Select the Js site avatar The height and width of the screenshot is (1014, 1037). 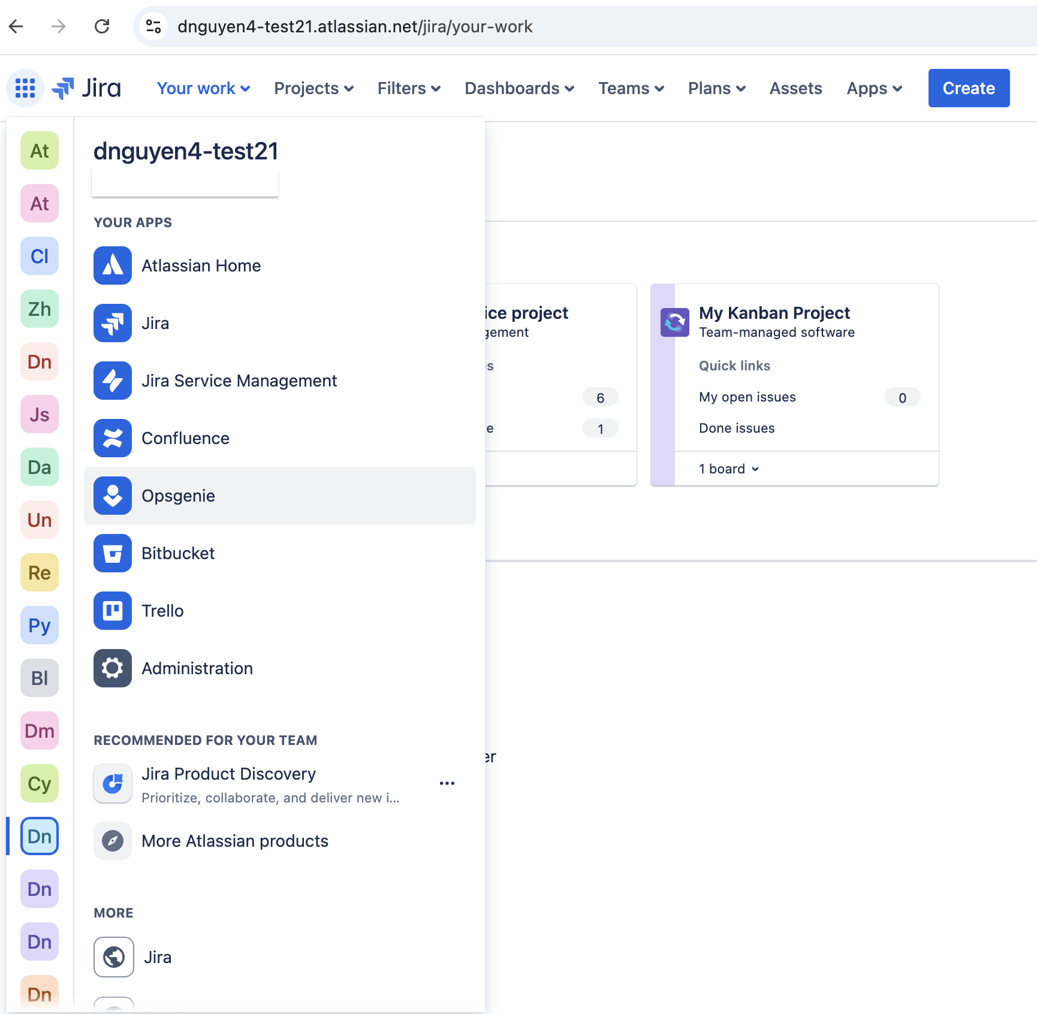(40, 415)
